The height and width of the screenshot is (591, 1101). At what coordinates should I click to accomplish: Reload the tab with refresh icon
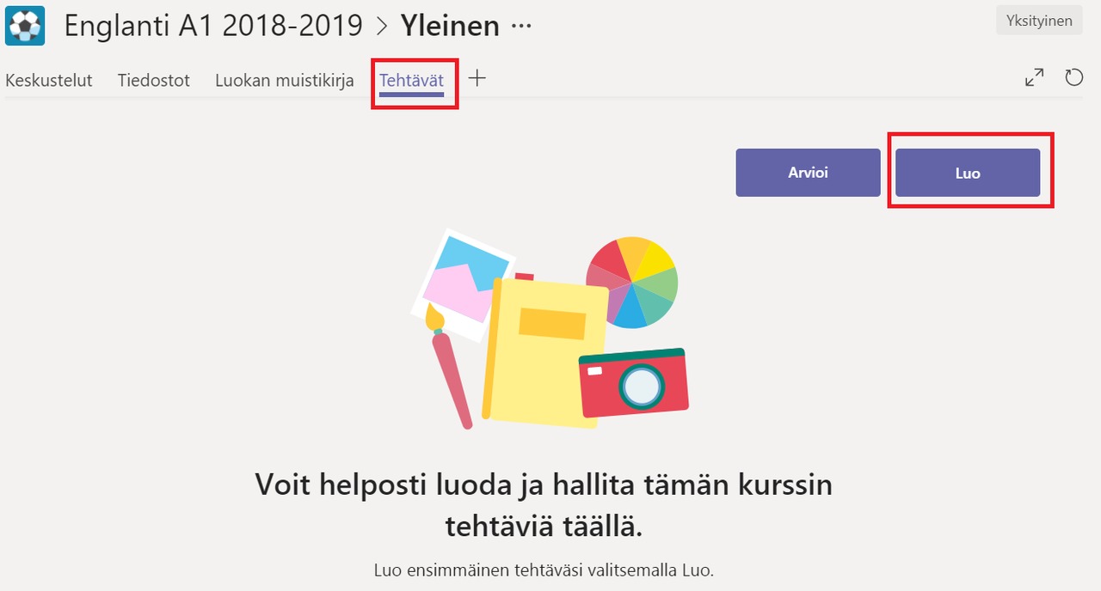tap(1073, 78)
